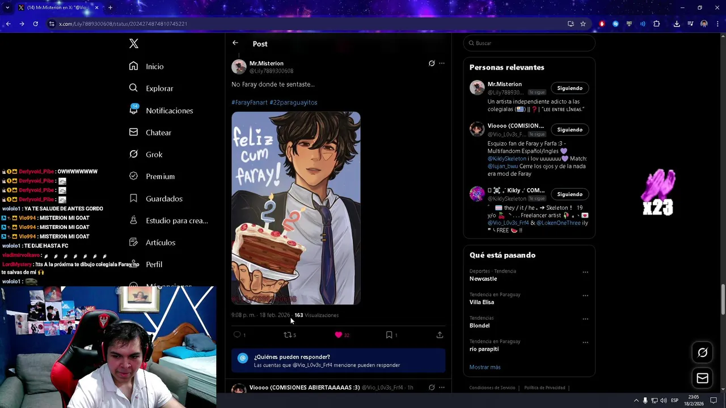The image size is (726, 408).
Task: Click the Guardados bookmark icon
Action: (x=133, y=198)
